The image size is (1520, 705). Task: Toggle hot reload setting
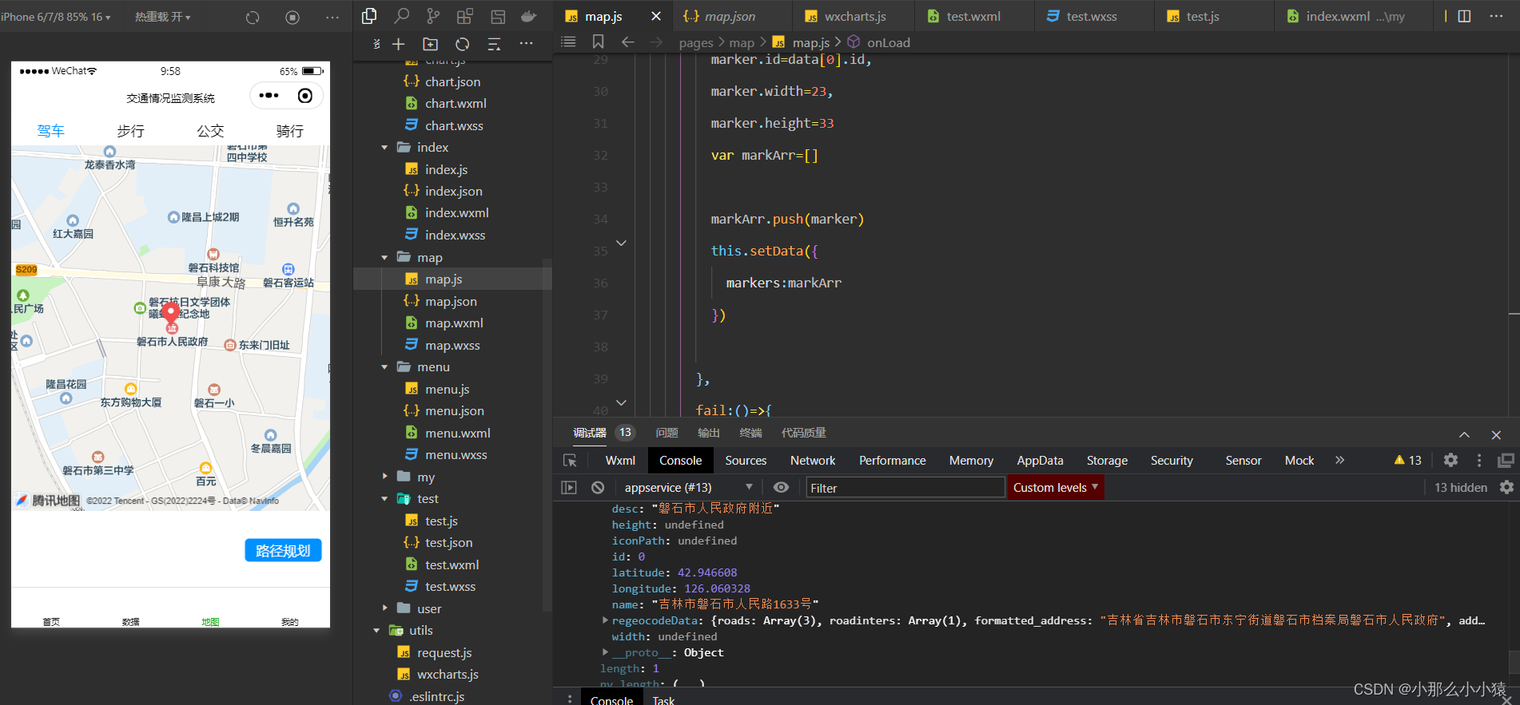(162, 17)
